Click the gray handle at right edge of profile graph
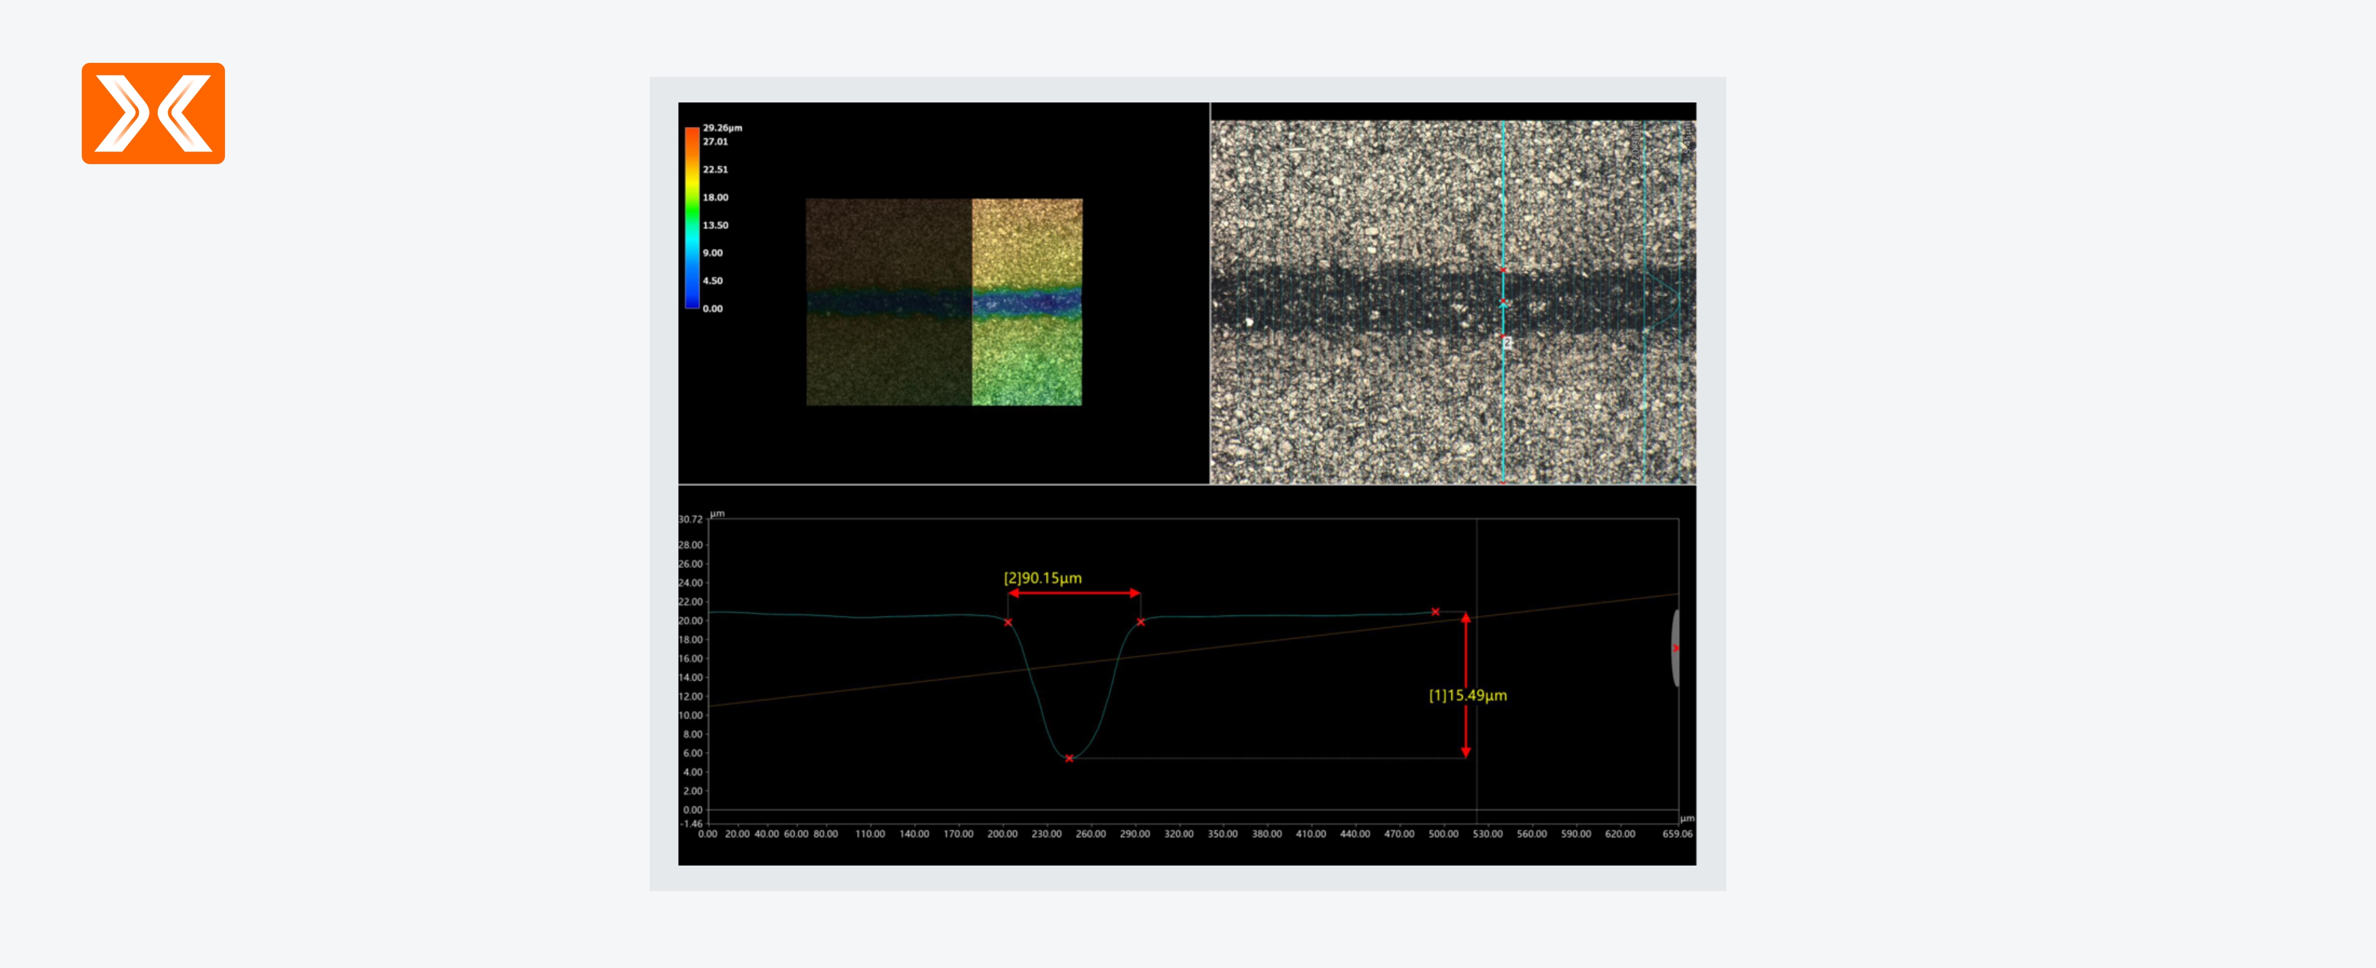 pos(1675,648)
